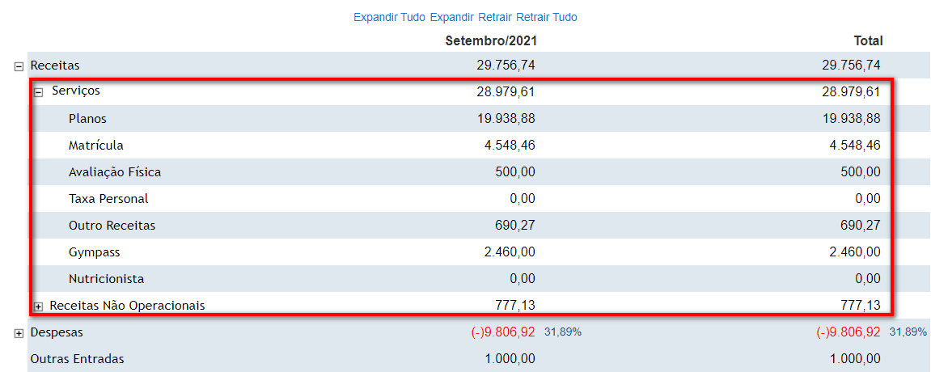The width and height of the screenshot is (931, 372).
Task: Select the Planos row label
Action: point(87,119)
